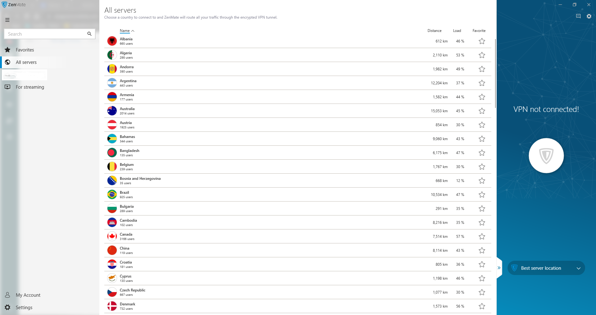Viewport: 596px width, 315px height.
Task: Click the Favorites star icon in sidebar
Action: point(8,50)
